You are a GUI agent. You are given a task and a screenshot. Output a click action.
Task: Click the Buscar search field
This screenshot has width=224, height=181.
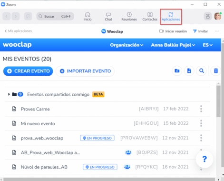coord(55,16)
